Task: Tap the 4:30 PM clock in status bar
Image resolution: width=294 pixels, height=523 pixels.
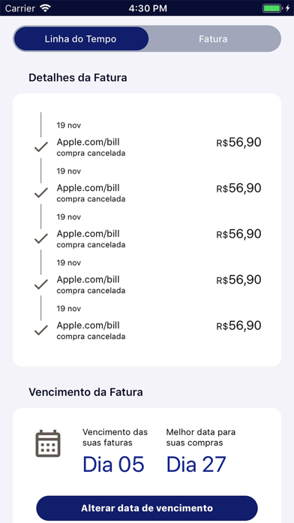Action: (148, 8)
